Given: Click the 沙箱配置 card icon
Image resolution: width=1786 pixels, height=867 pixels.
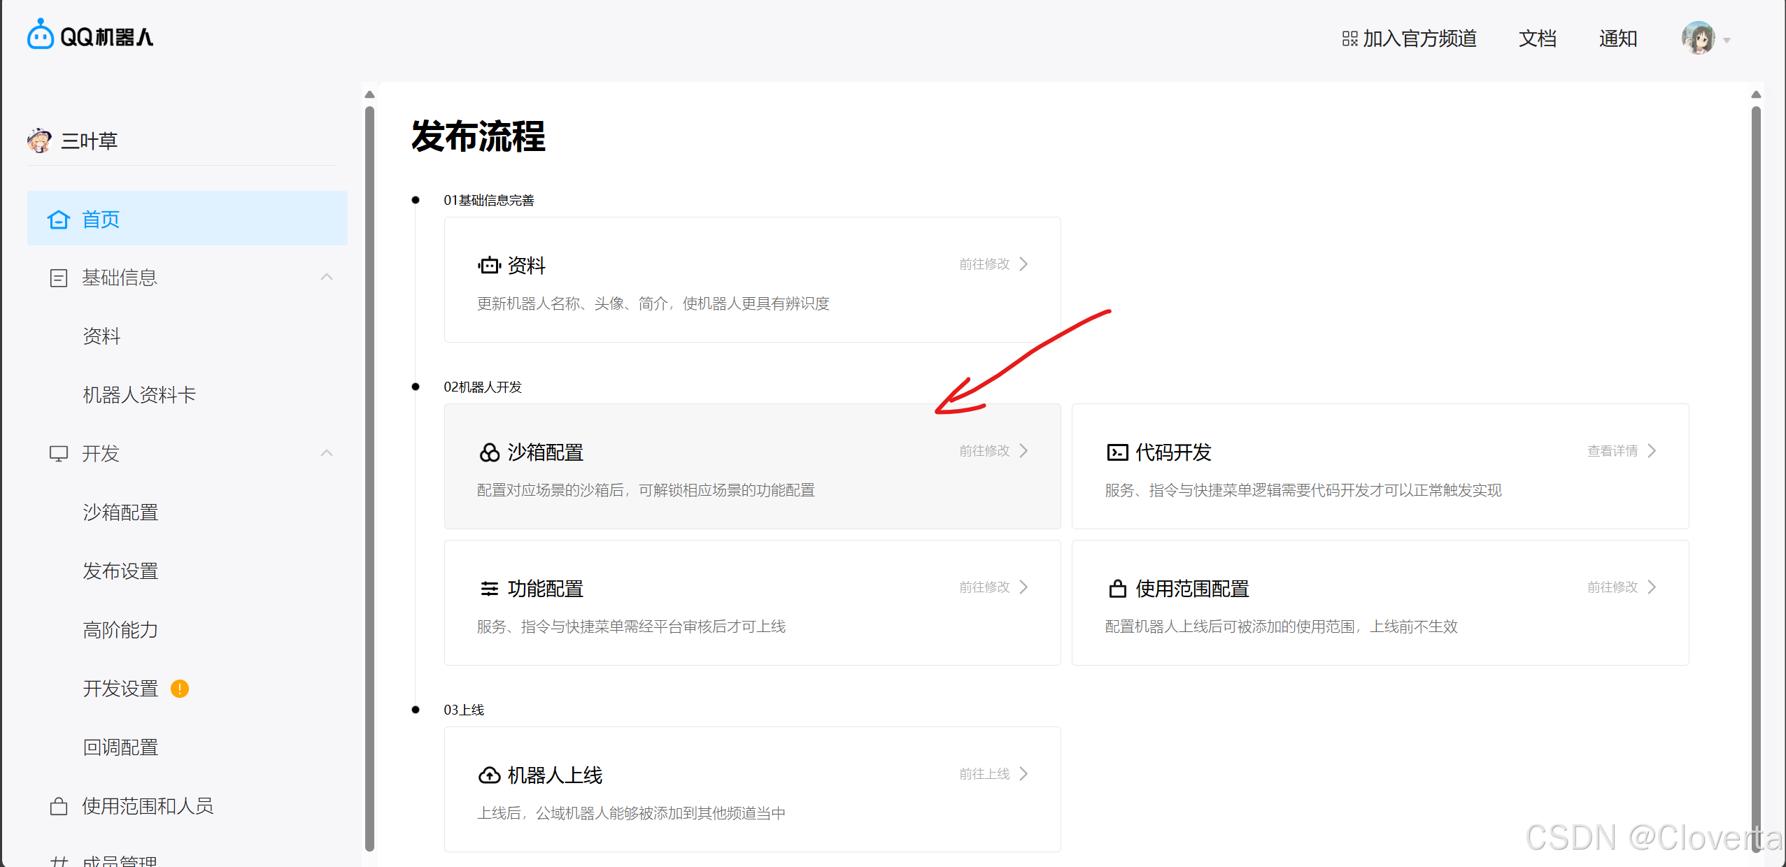Looking at the screenshot, I should pyautogui.click(x=489, y=452).
